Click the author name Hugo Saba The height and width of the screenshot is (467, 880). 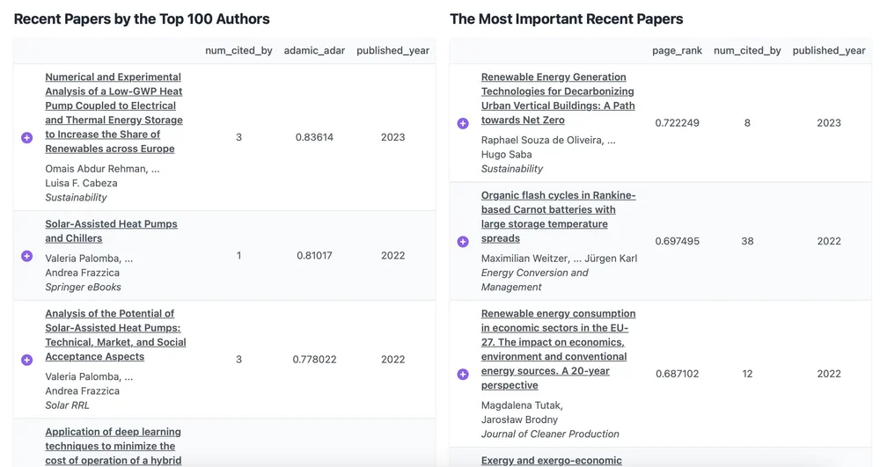click(x=506, y=155)
